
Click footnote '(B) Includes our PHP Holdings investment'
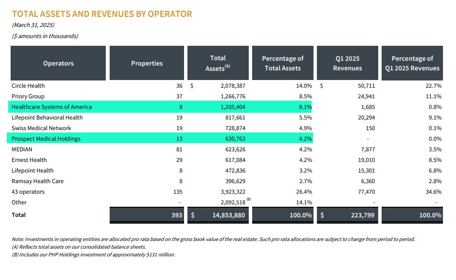93,254
